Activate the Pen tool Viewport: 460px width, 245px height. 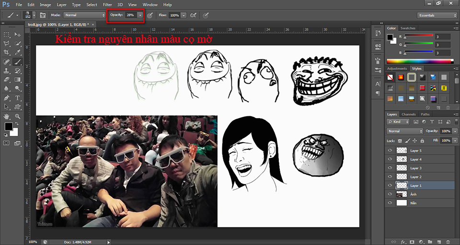tap(6, 98)
